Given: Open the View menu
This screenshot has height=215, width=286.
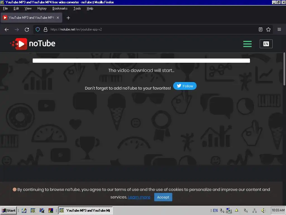Looking at the screenshot, I should [x=28, y=8].
